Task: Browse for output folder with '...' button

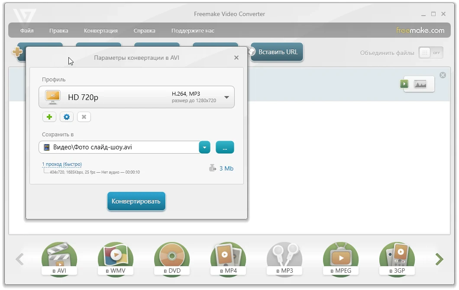Action: [x=225, y=147]
